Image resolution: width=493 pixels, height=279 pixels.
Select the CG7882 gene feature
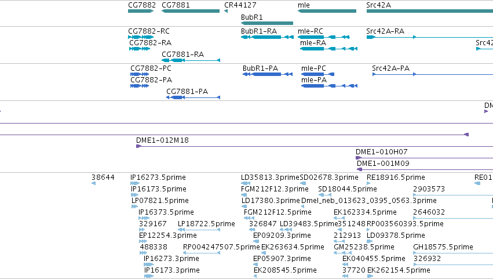point(141,11)
